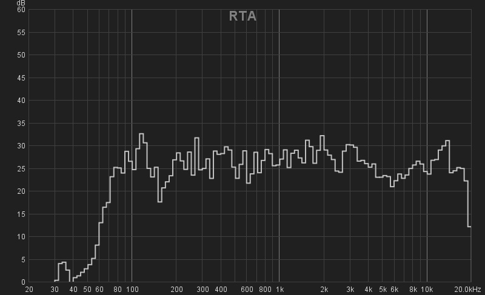485x295 pixels.
Task: Click the 55 dB axis label
Action: click(x=21, y=33)
